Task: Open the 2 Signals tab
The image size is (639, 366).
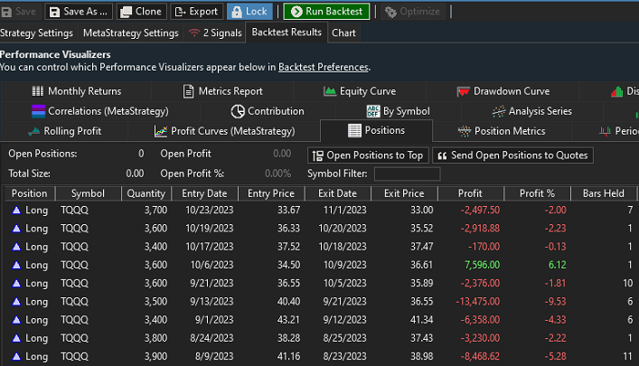Action: (x=216, y=33)
